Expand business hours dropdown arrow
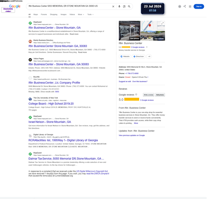The image size is (209, 199). click(148, 77)
